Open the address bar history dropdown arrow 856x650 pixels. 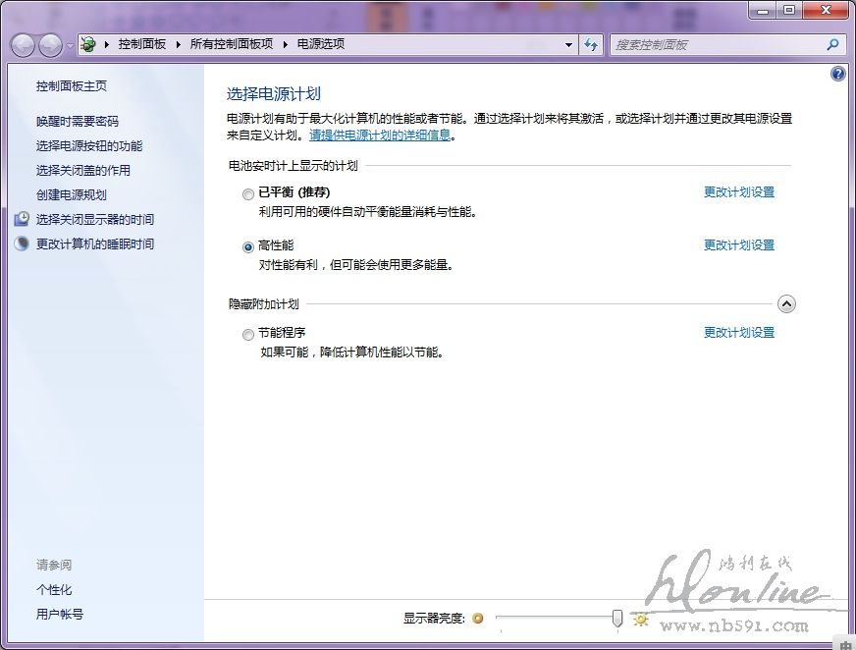click(568, 44)
